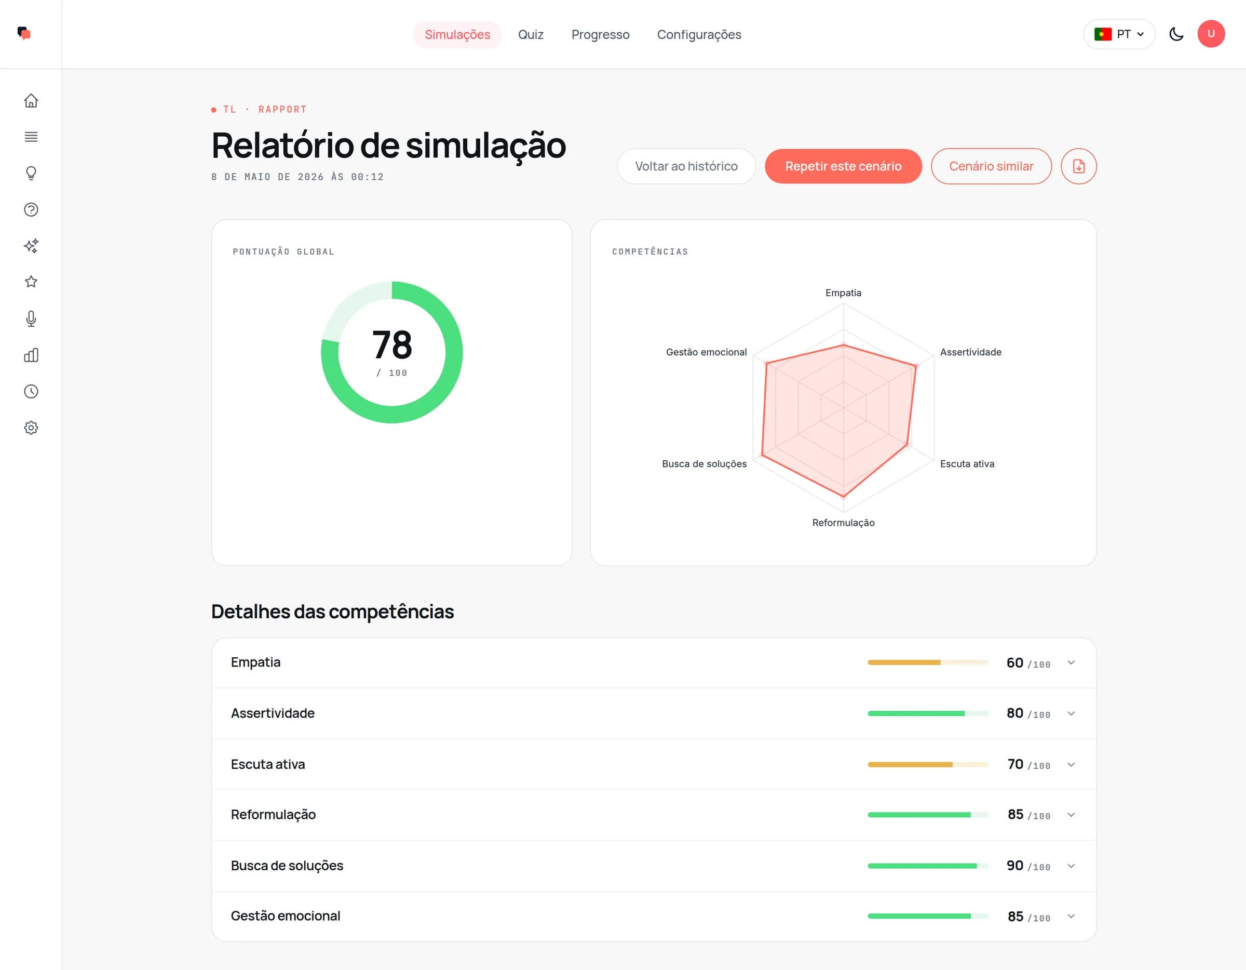Click the Gestão emocional row title
This screenshot has height=970, width=1246.
pos(285,916)
